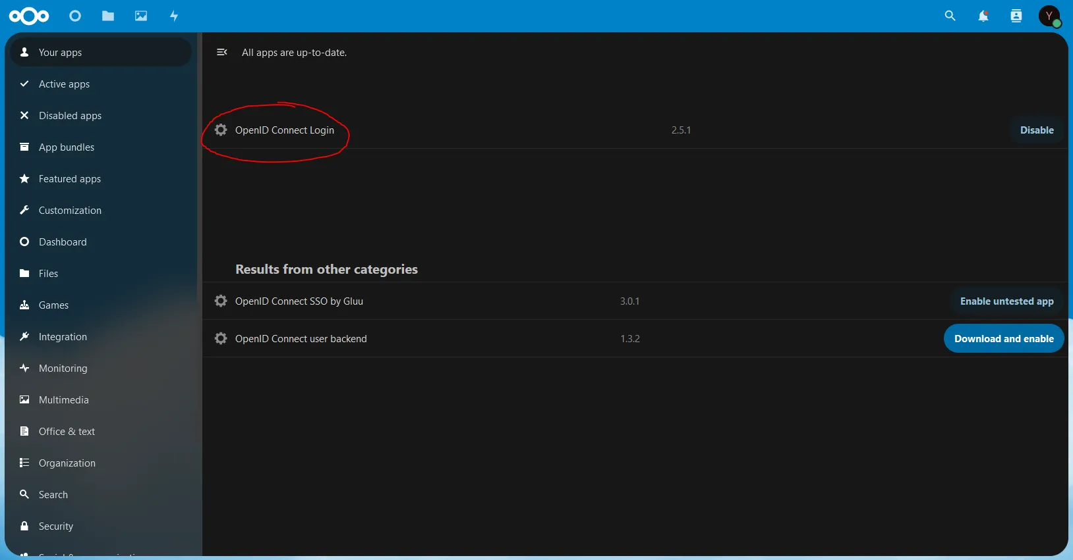Screen dimensions: 1073x560
Task: Browse Featured apps
Action: [x=101, y=178]
